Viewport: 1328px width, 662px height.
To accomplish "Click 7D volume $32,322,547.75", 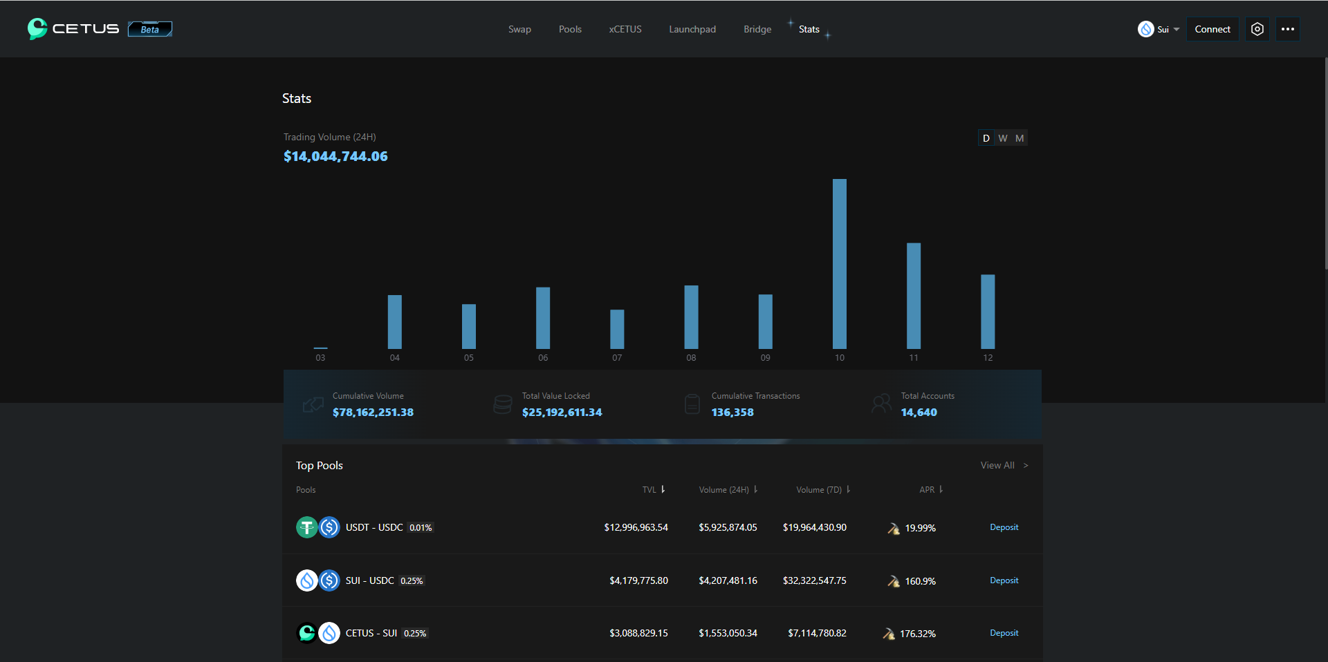I will pos(814,580).
